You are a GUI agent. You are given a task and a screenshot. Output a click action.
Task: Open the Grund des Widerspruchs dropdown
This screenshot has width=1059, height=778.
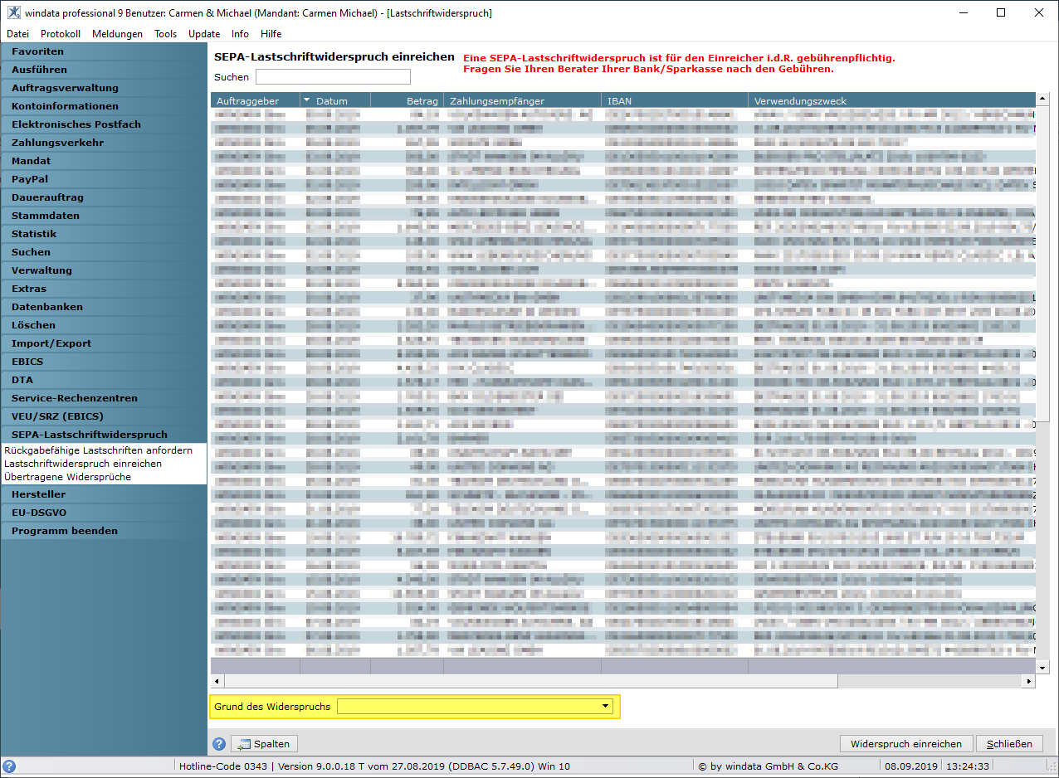click(x=606, y=707)
